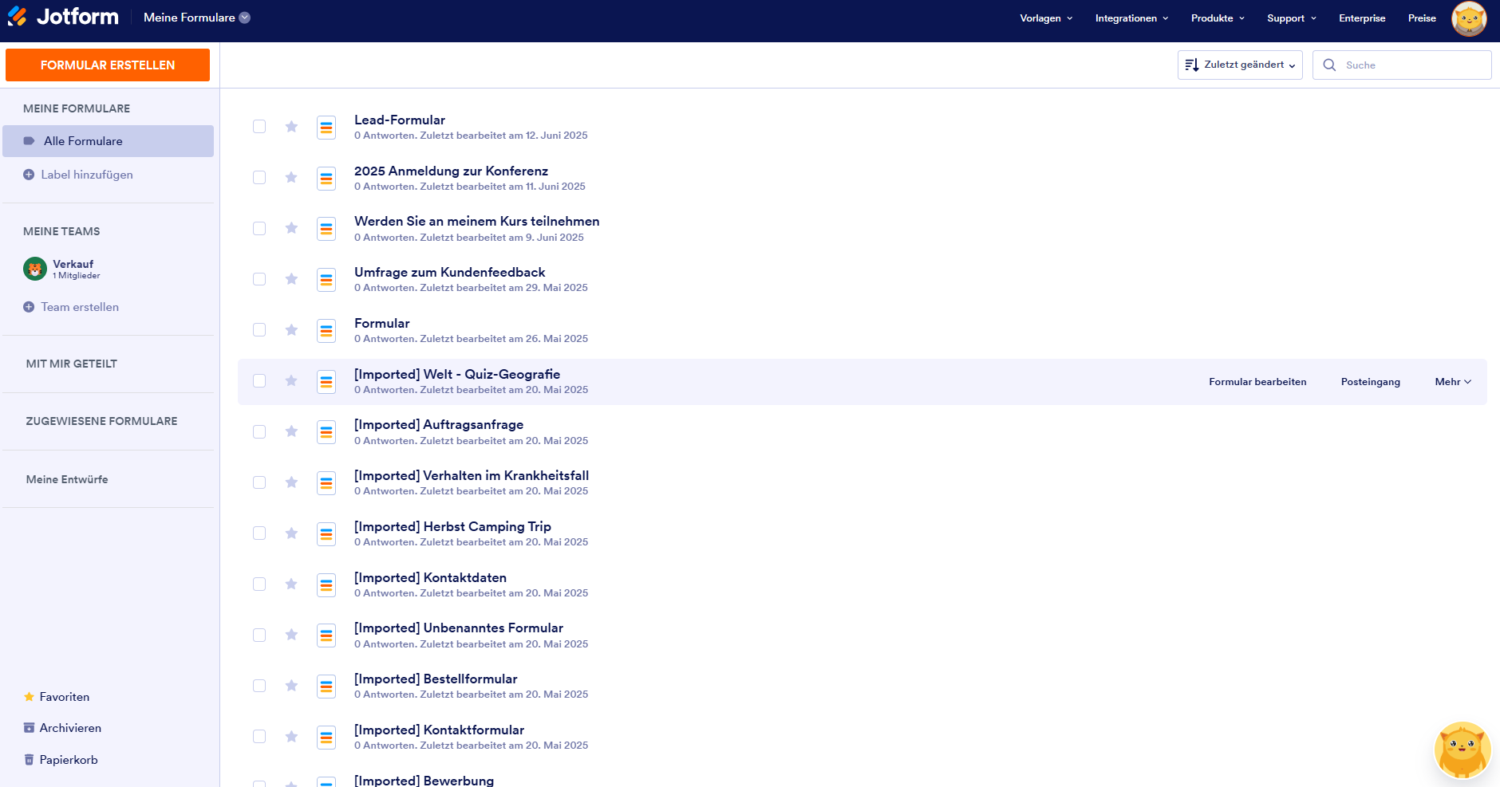The height and width of the screenshot is (787, 1500).
Task: Click the FORMULAR ERSTELLEN button
Action: [108, 65]
